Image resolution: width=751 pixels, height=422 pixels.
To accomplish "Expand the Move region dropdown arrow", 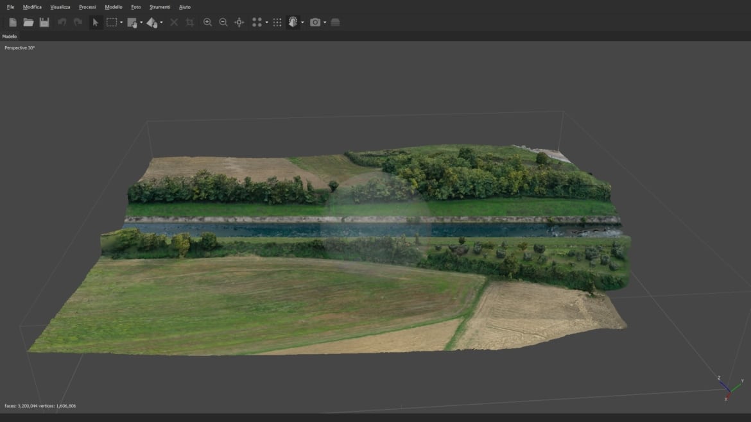I will point(141,22).
